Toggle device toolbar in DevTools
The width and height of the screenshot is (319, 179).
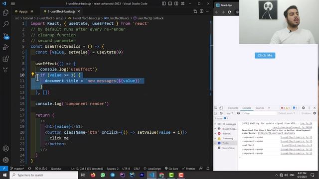(221, 108)
